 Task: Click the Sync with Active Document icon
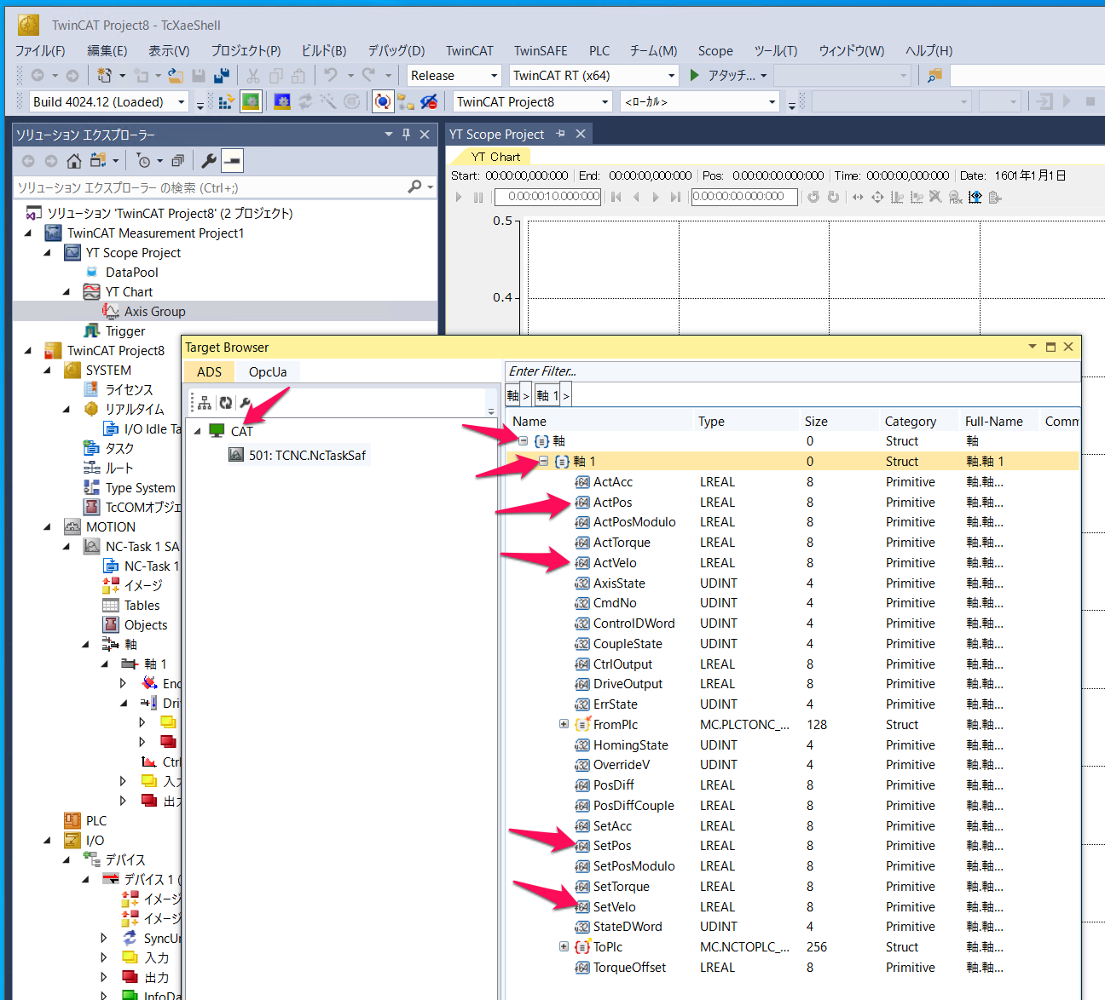click(98, 161)
